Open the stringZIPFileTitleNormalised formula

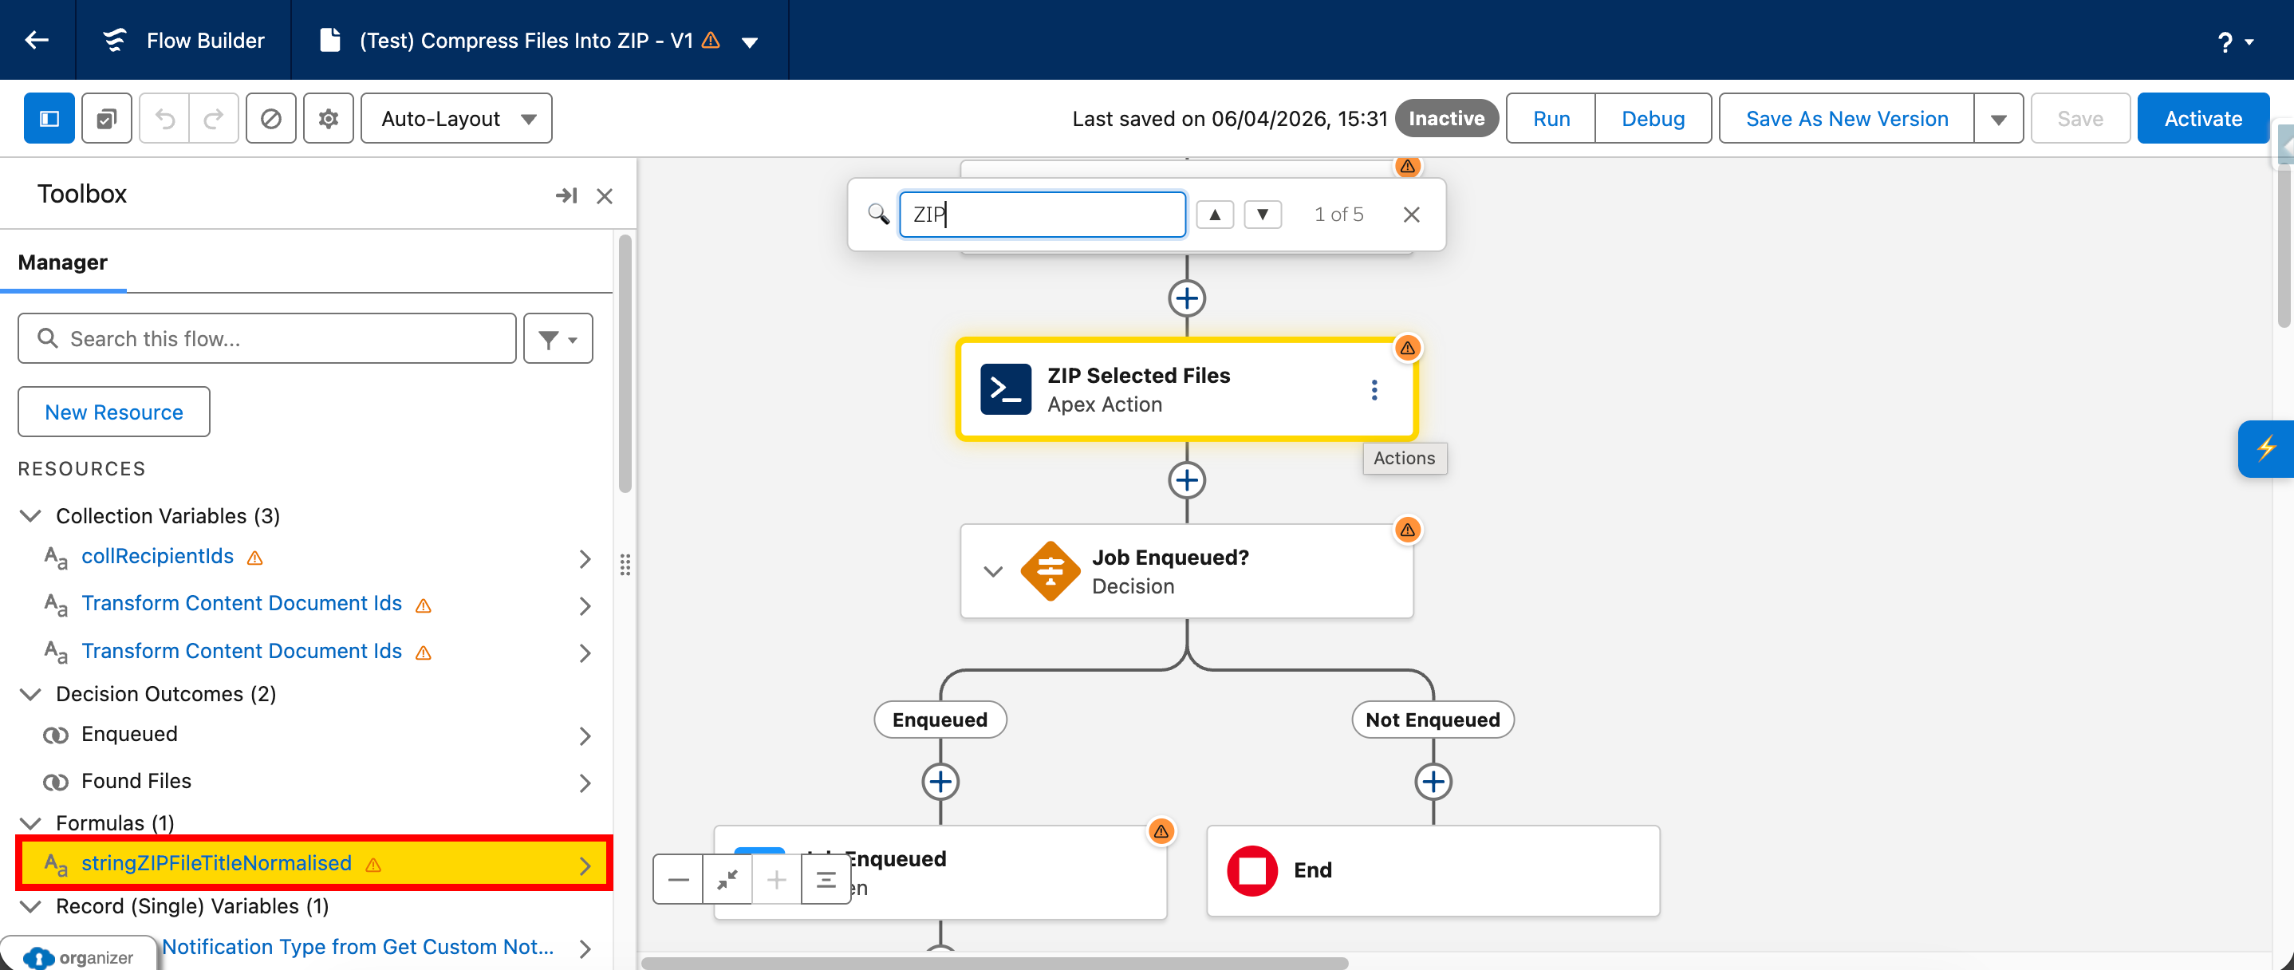216,862
